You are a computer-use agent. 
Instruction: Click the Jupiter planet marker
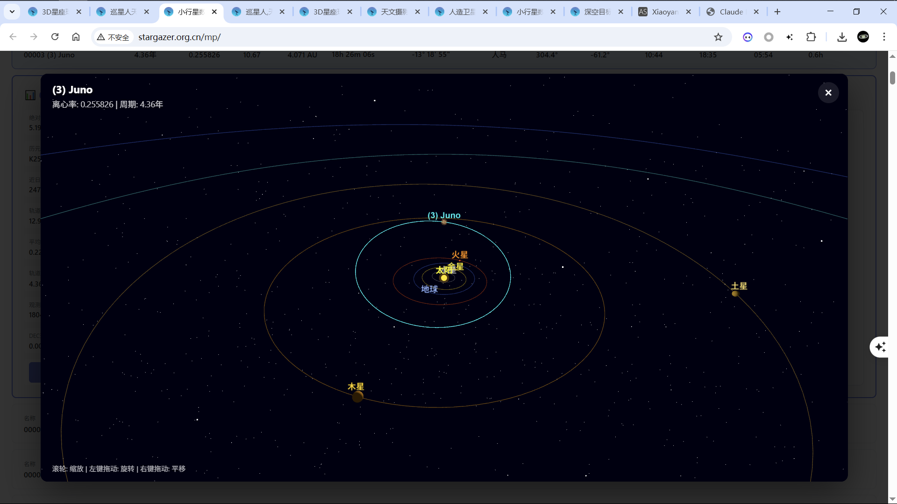tap(357, 397)
